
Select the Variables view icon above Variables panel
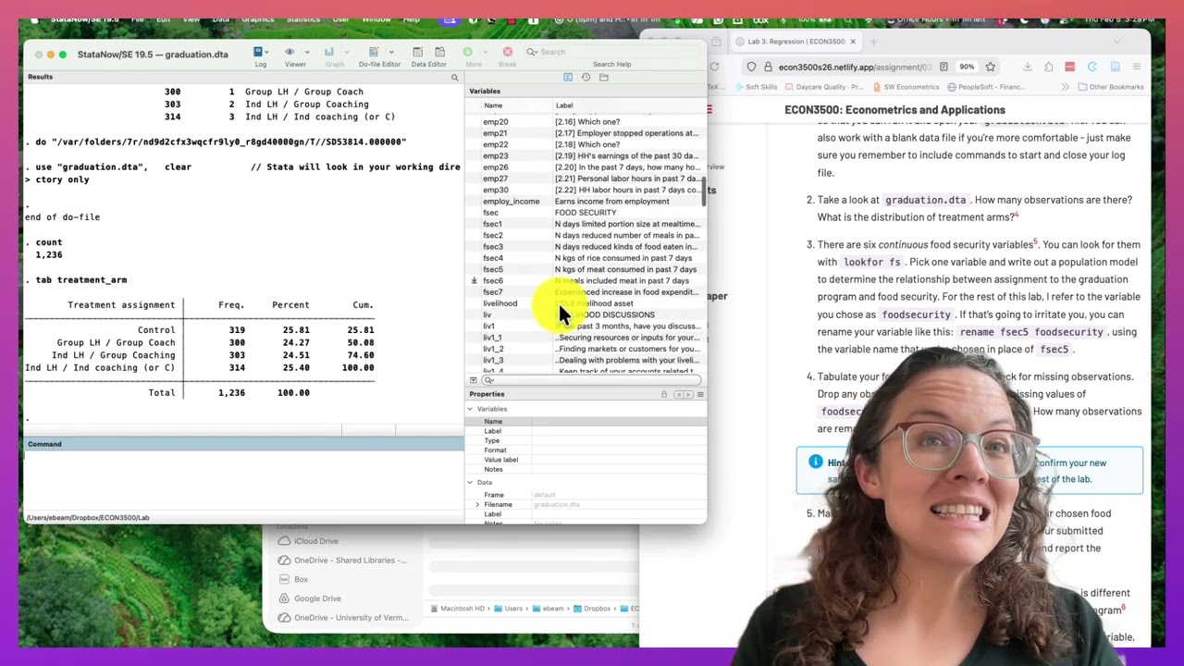pyautogui.click(x=567, y=77)
